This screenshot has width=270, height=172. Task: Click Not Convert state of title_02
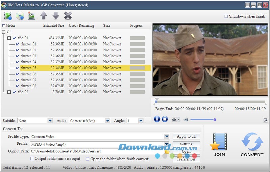point(112,92)
